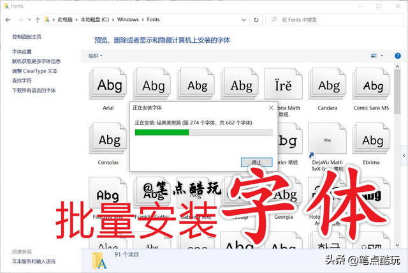
Task: Open 下载所有语言的字体 link
Action: click(x=34, y=91)
